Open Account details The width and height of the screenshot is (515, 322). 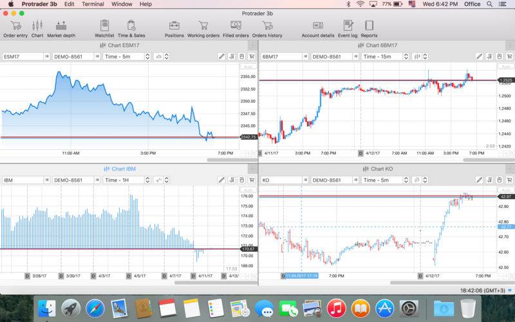point(318,29)
